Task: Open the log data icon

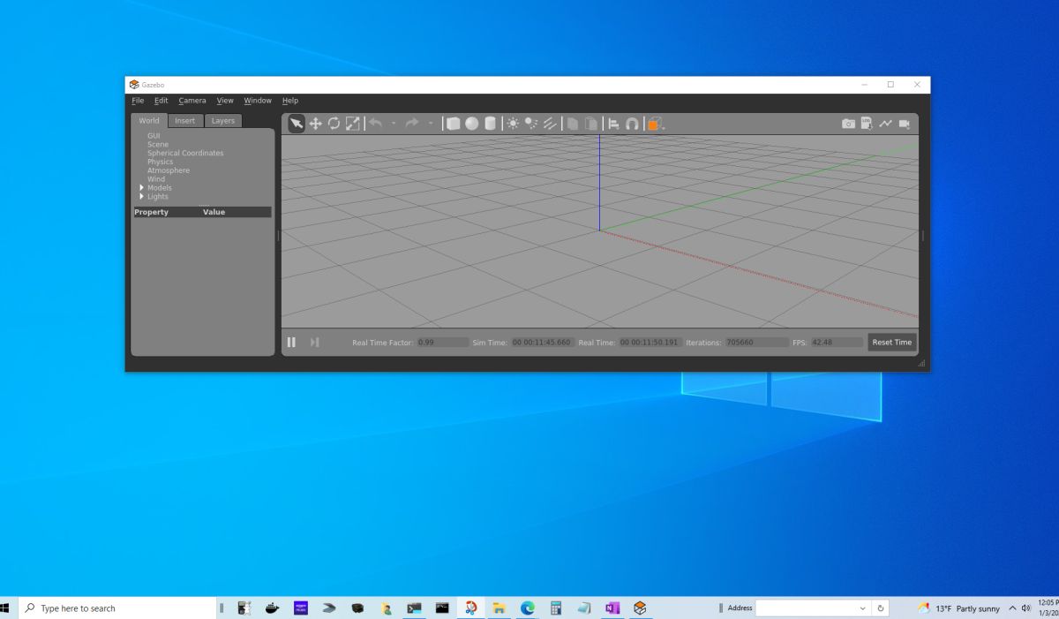Action: point(867,124)
